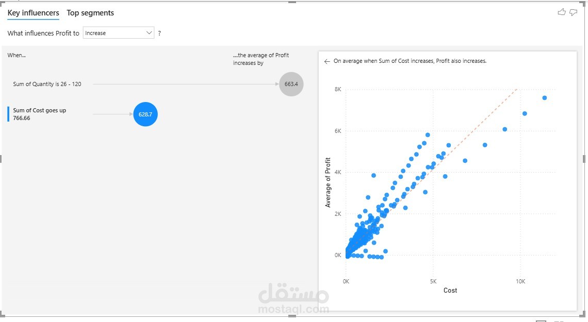
Task: Click the 10K label on the Cost axis
Action: 520,282
